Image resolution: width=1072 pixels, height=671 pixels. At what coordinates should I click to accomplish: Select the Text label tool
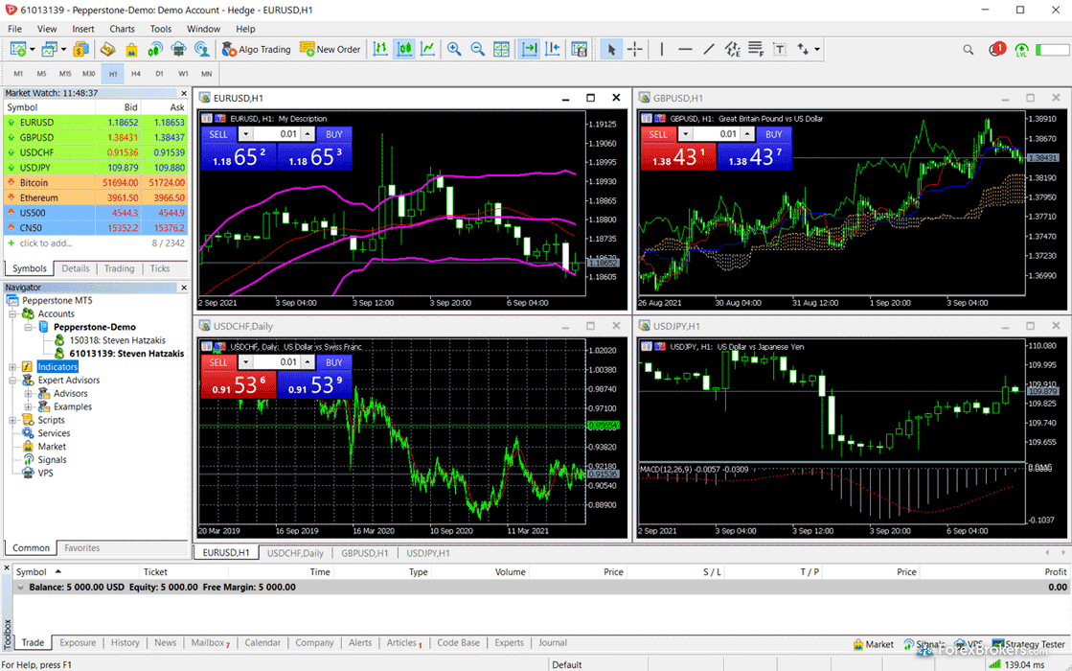pyautogui.click(x=780, y=49)
